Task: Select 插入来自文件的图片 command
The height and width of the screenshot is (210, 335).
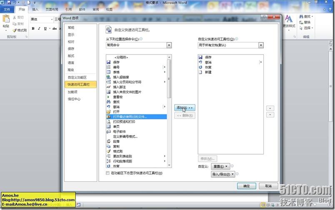Action: (136, 92)
